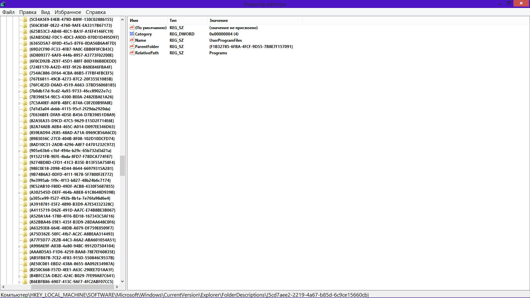Click the RelativePath string value icon
The image size is (530, 298).
point(132,53)
